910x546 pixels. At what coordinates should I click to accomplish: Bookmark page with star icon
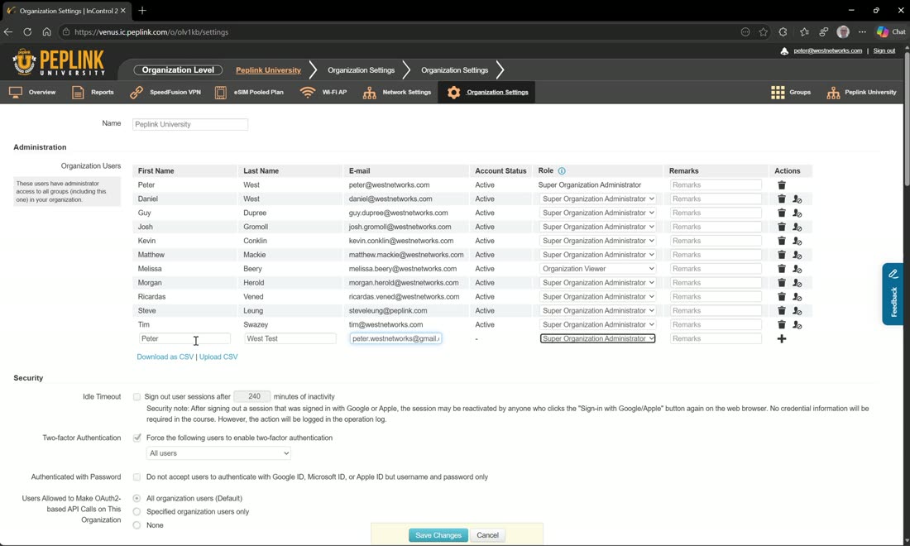[x=764, y=32]
